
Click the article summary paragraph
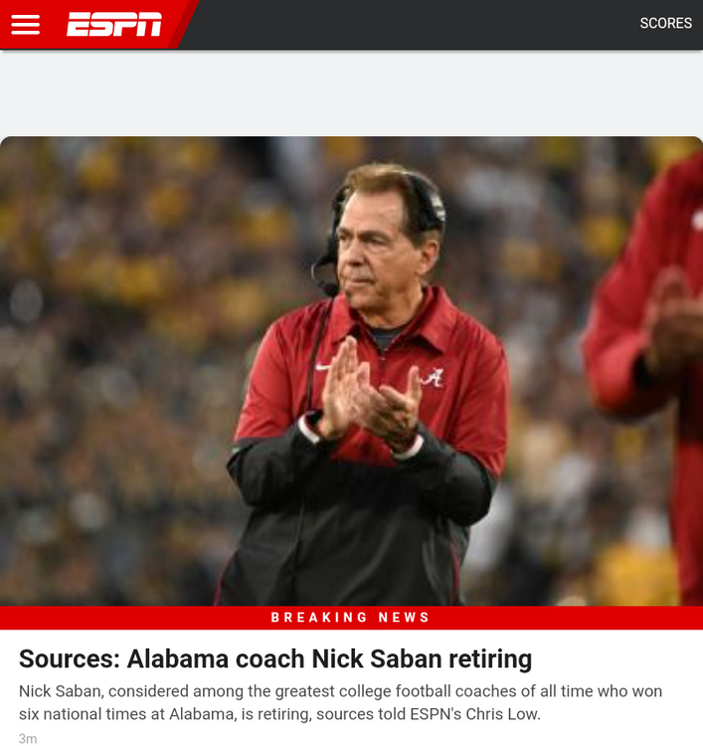340,702
